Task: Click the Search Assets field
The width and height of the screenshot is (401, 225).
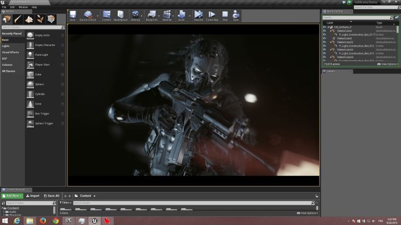Action: pos(194,203)
